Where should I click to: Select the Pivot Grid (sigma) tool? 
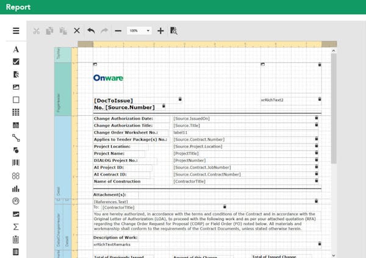point(16,227)
